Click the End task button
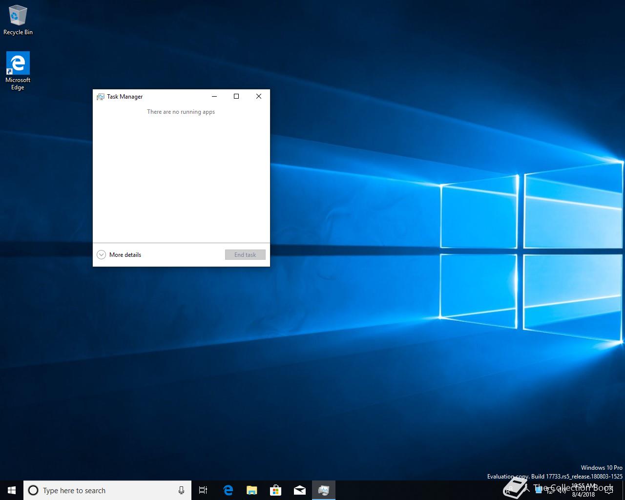Screen dimensions: 625x500 tap(245, 254)
